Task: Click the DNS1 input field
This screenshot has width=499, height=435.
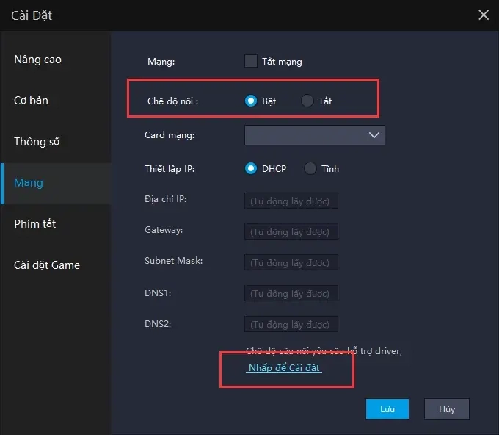Action: point(291,293)
